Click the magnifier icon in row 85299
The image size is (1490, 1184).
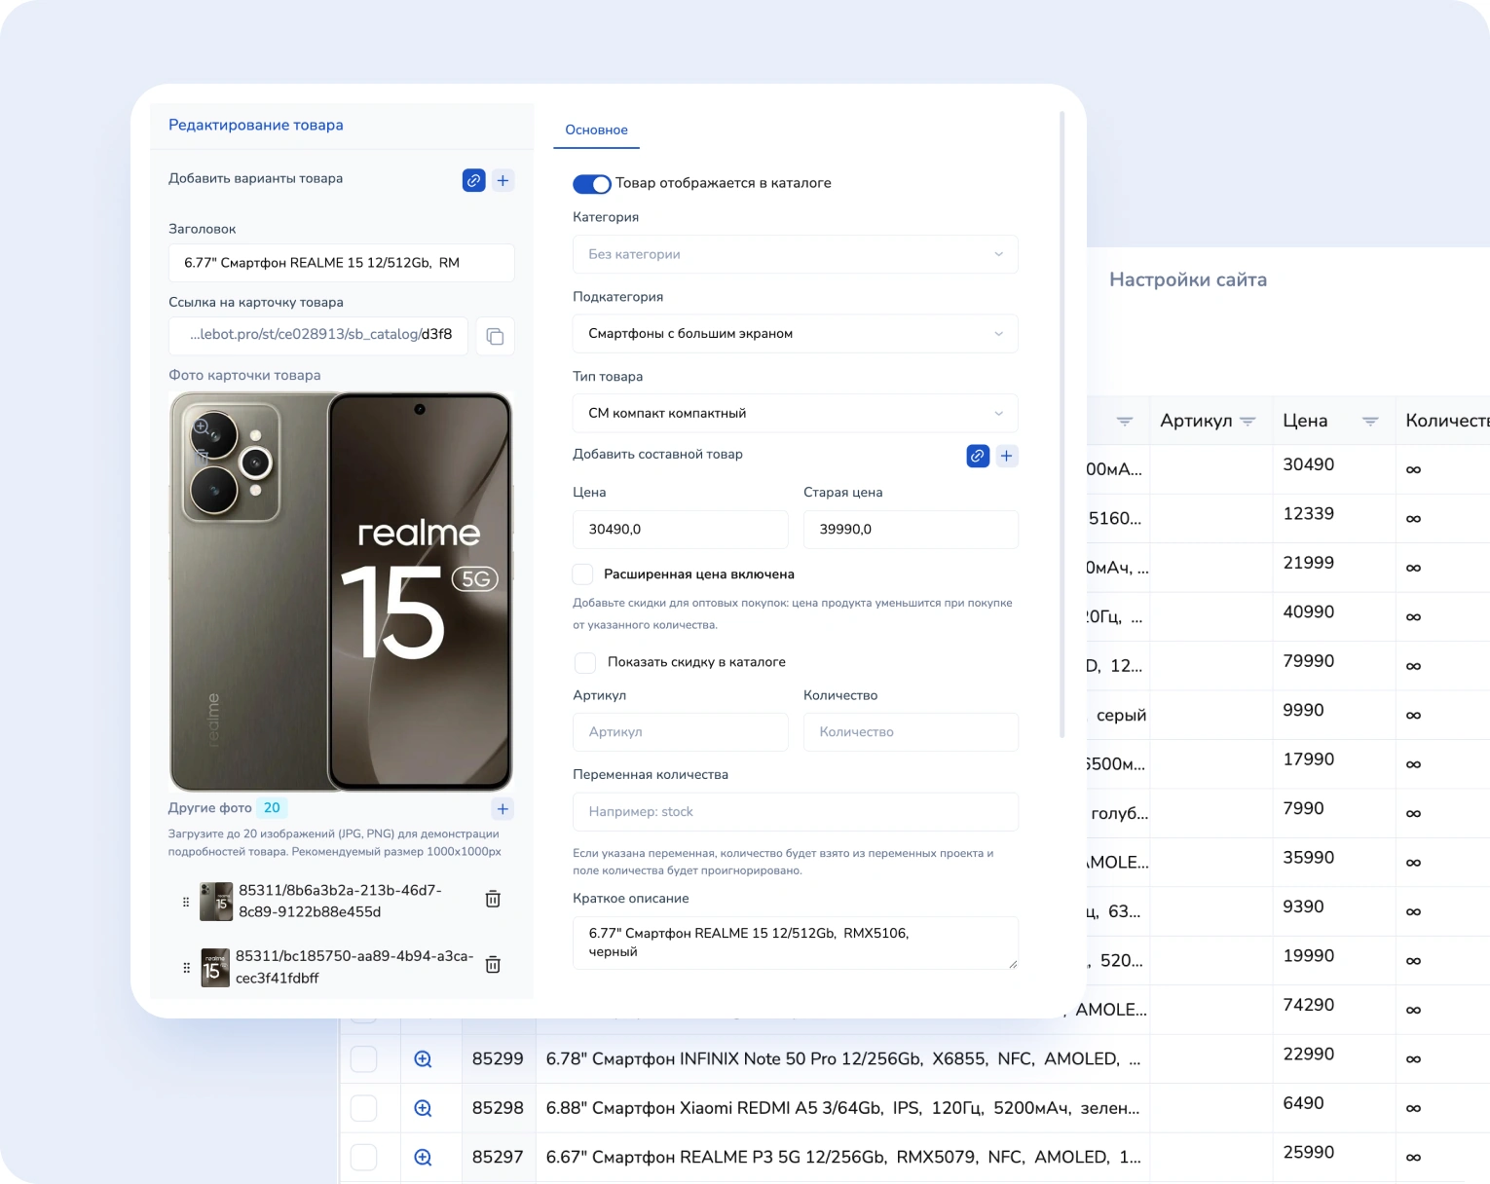[423, 1059]
